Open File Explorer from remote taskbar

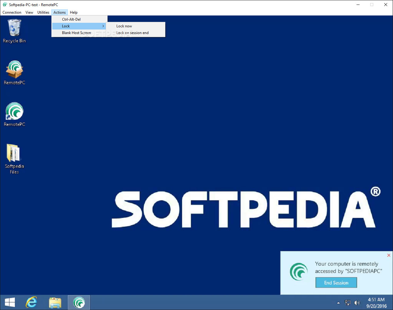(55, 302)
